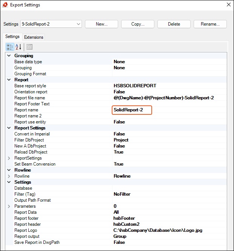Click Save Report in DwgPath value False
This screenshot has height=251, width=234.
point(119,242)
